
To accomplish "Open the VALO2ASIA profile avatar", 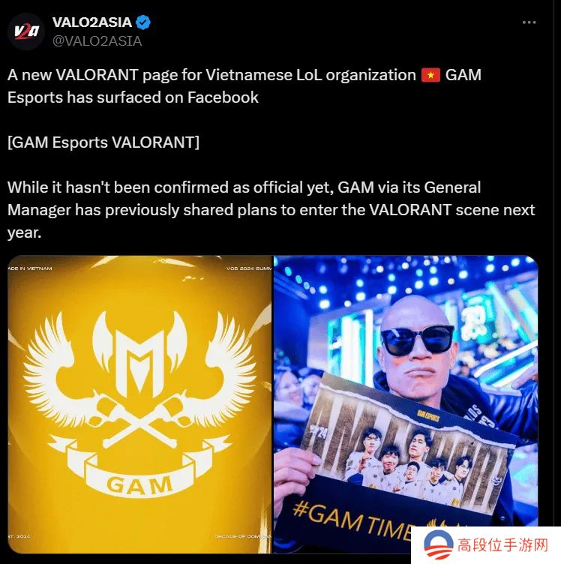I will pyautogui.click(x=26, y=31).
